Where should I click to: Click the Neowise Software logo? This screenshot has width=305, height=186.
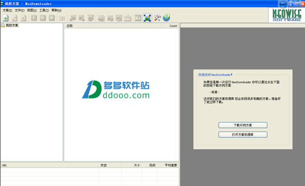(x=287, y=15)
